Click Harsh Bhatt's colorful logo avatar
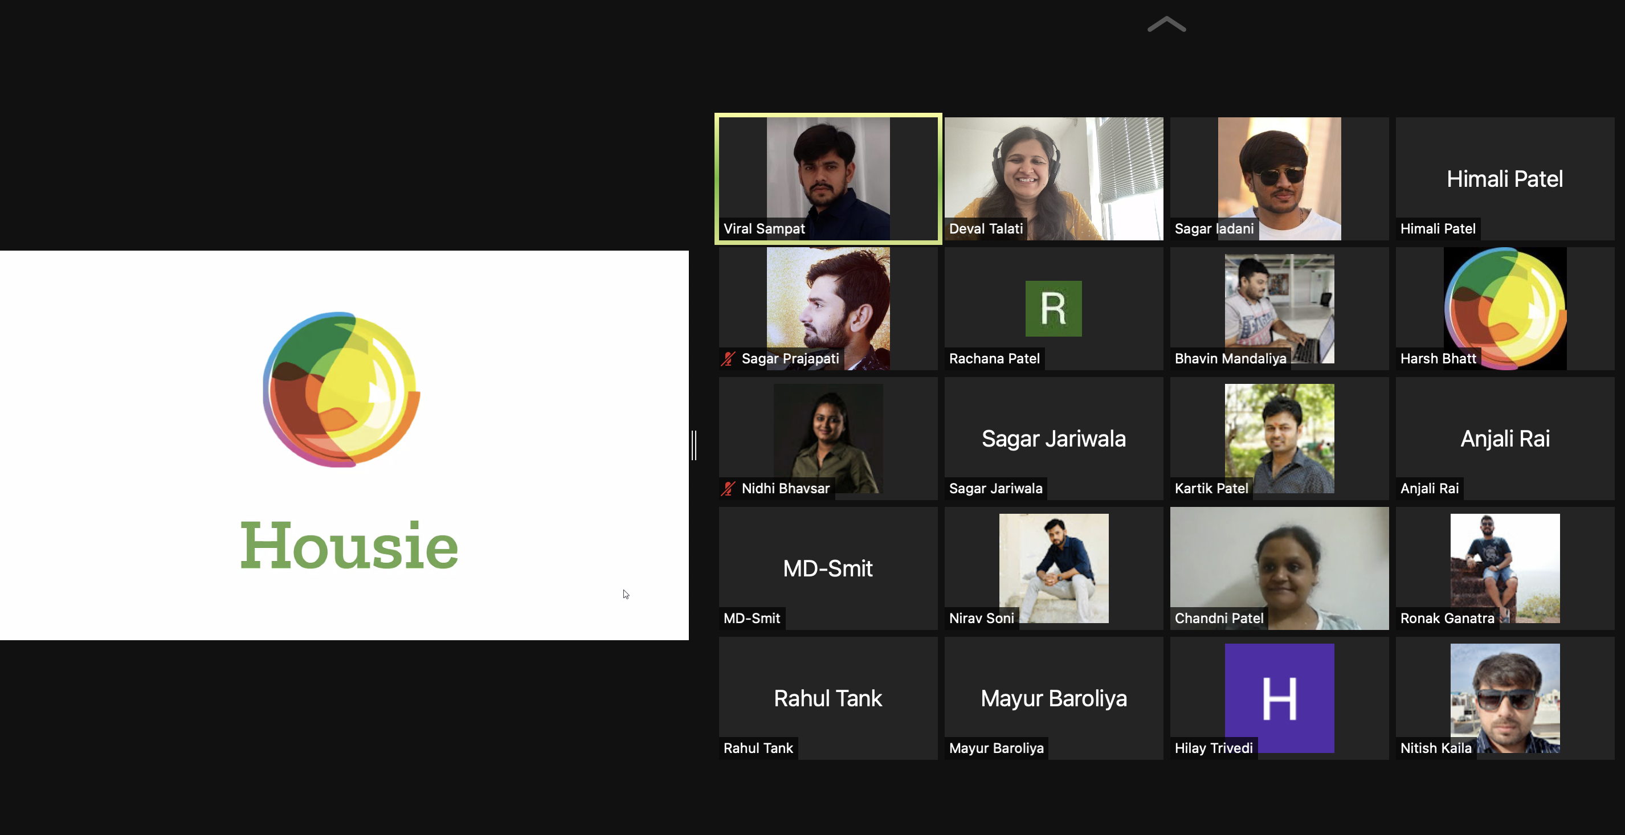1625x835 pixels. tap(1505, 308)
